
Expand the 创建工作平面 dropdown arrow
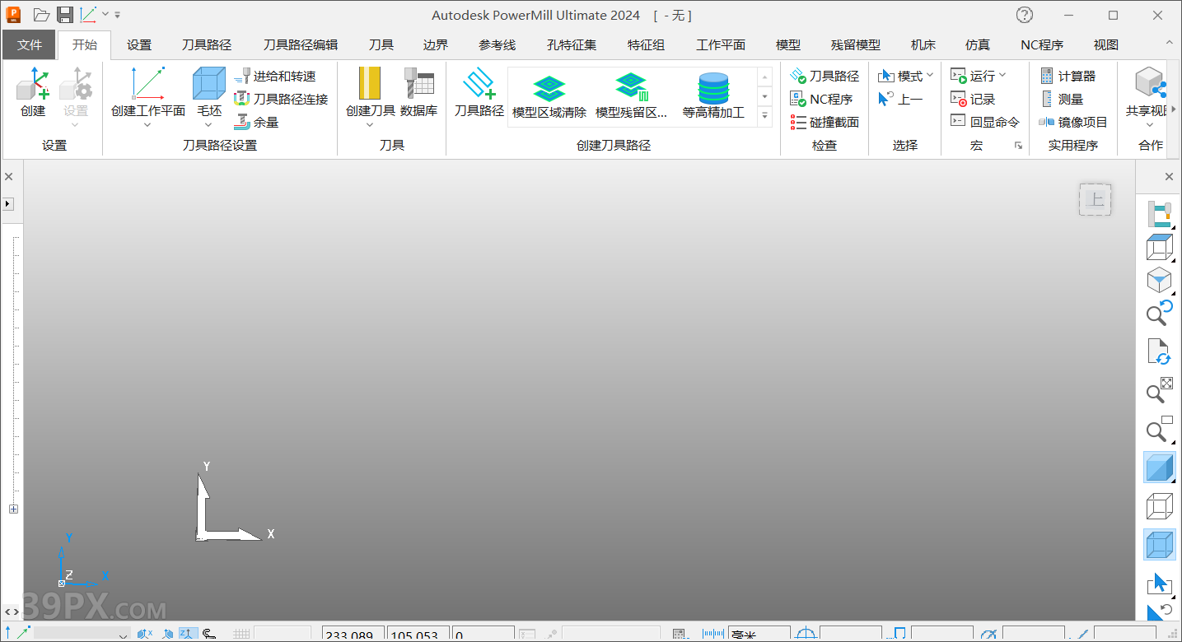(x=148, y=125)
